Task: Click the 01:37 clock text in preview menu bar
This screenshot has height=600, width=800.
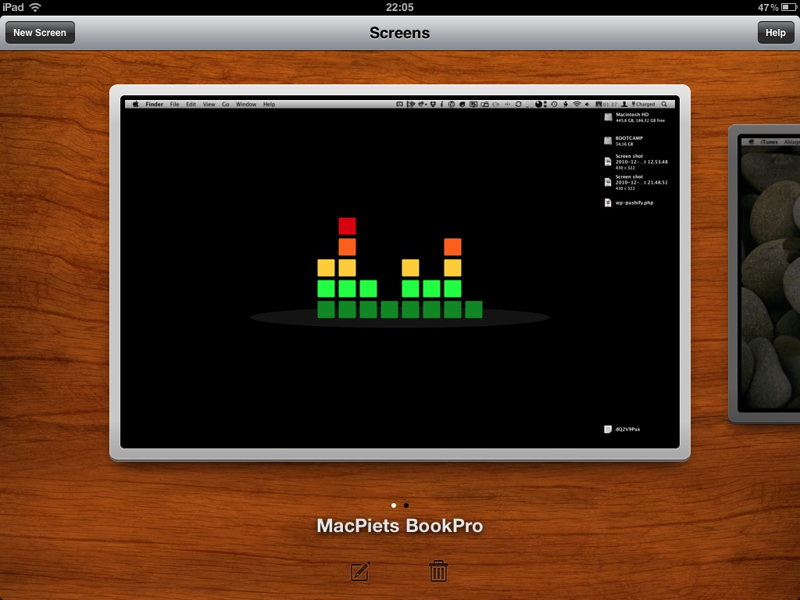Action: [609, 104]
